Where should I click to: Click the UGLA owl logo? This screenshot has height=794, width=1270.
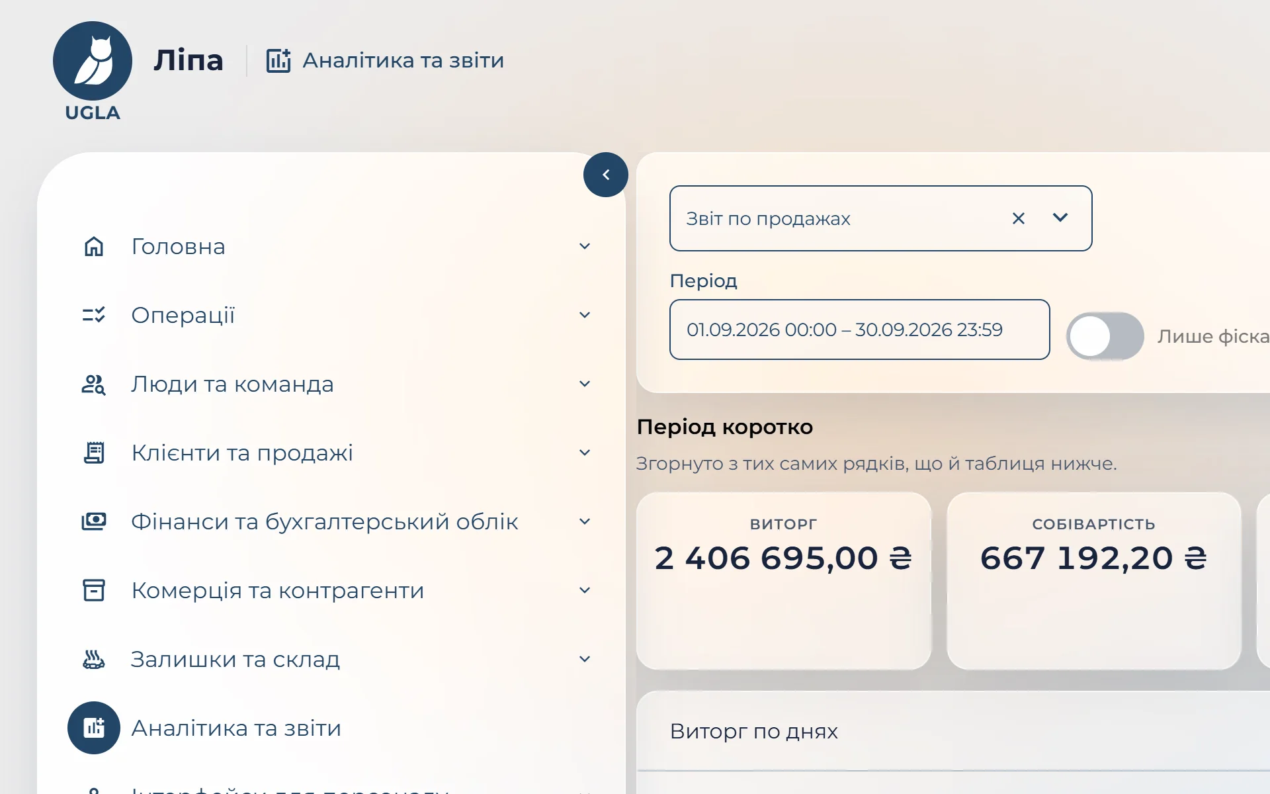pos(93,71)
